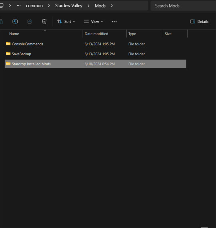Click 6/18/2024 8:54 PM date cell

pos(100,64)
